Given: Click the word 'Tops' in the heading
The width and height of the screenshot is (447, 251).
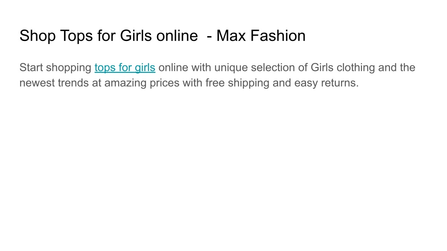Looking at the screenshot, I should (76, 36).
